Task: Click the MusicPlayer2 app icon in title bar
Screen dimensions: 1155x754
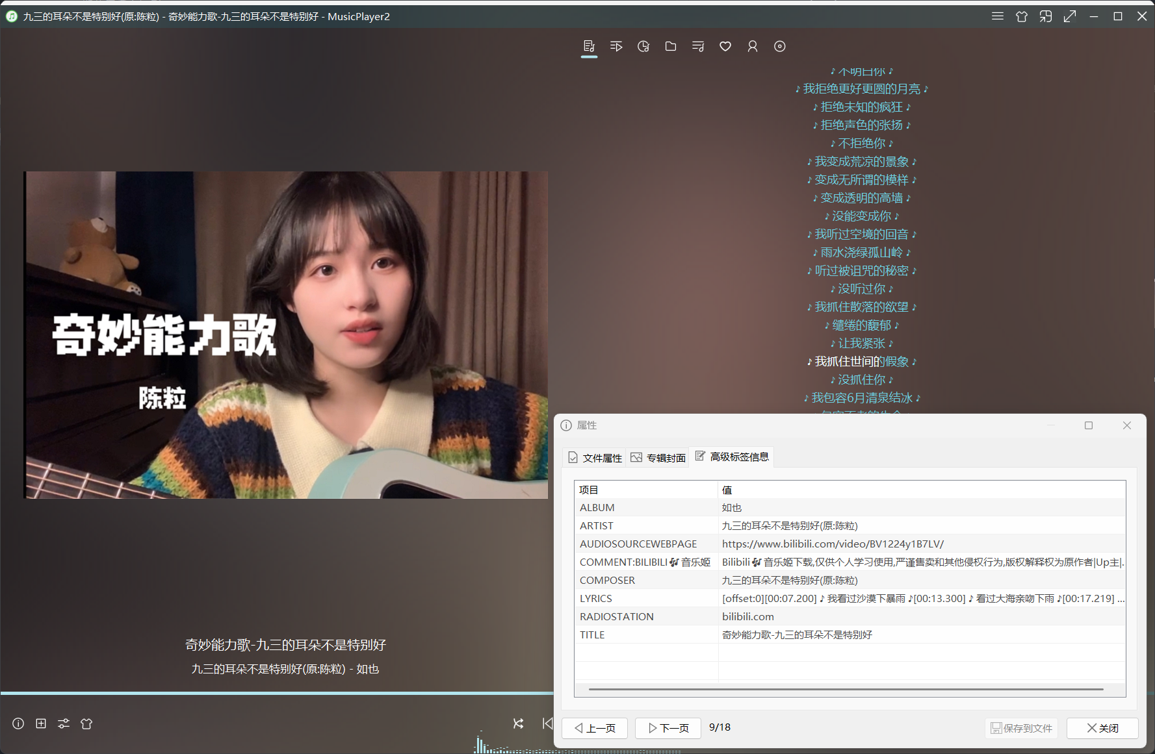Action: pyautogui.click(x=12, y=16)
